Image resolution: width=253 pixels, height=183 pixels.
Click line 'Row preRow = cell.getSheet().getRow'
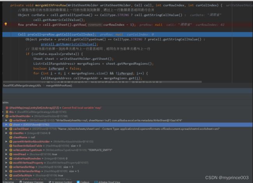(127, 24)
